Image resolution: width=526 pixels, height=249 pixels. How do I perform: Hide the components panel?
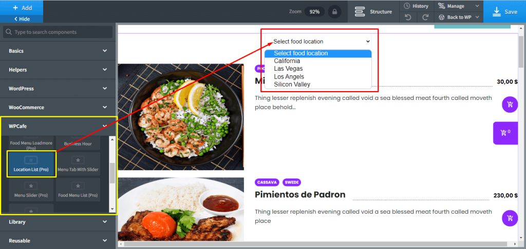click(22, 19)
